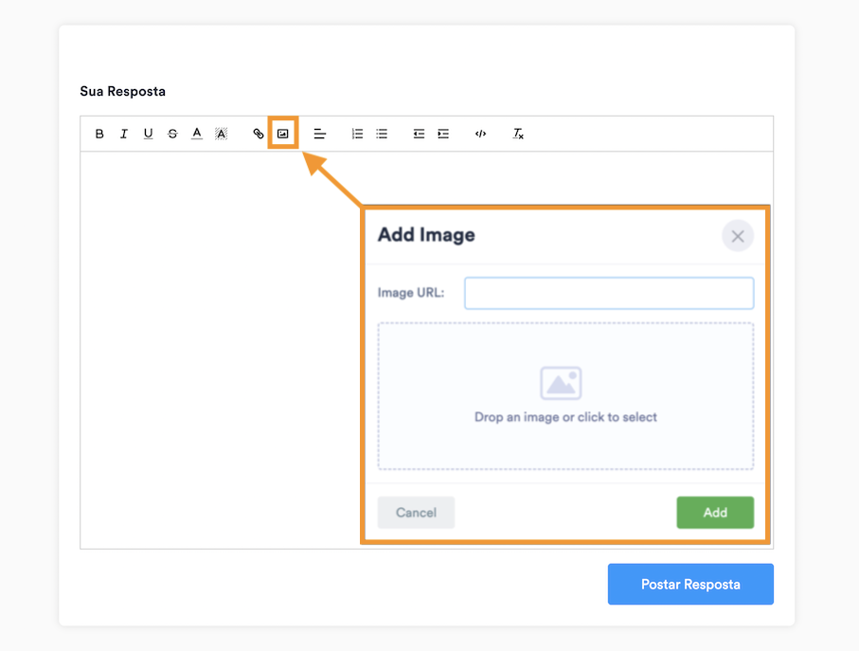Toggle bold formatting

coord(99,134)
